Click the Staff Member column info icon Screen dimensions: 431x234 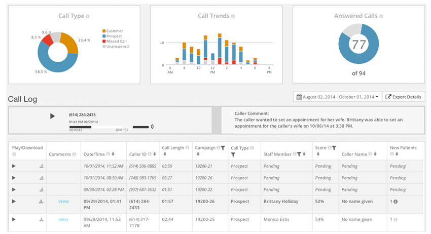tap(295, 154)
